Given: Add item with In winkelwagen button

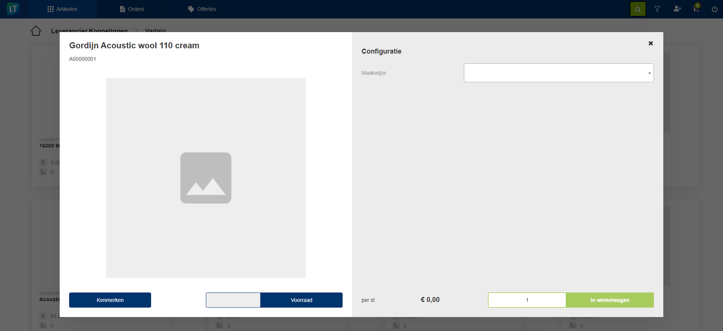Looking at the screenshot, I should point(610,300).
